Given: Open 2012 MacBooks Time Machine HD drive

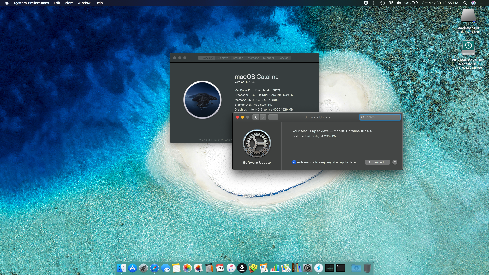Looking at the screenshot, I should [468, 48].
